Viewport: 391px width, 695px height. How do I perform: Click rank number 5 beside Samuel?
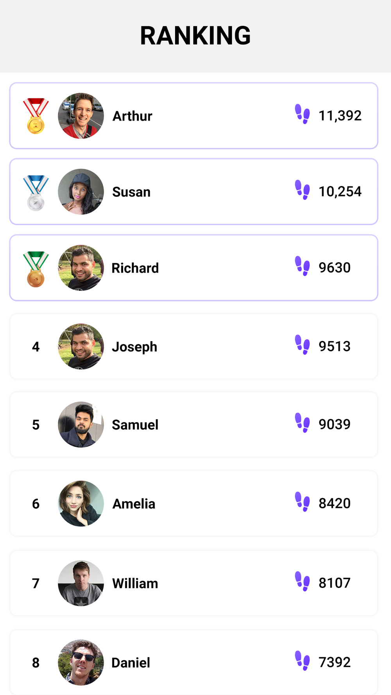pos(36,425)
